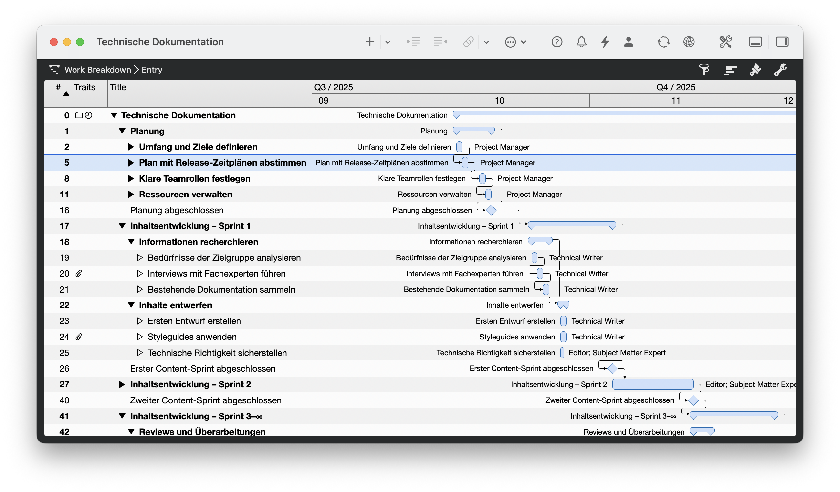Click the filter funnel icon
The height and width of the screenshot is (492, 840).
(x=704, y=69)
